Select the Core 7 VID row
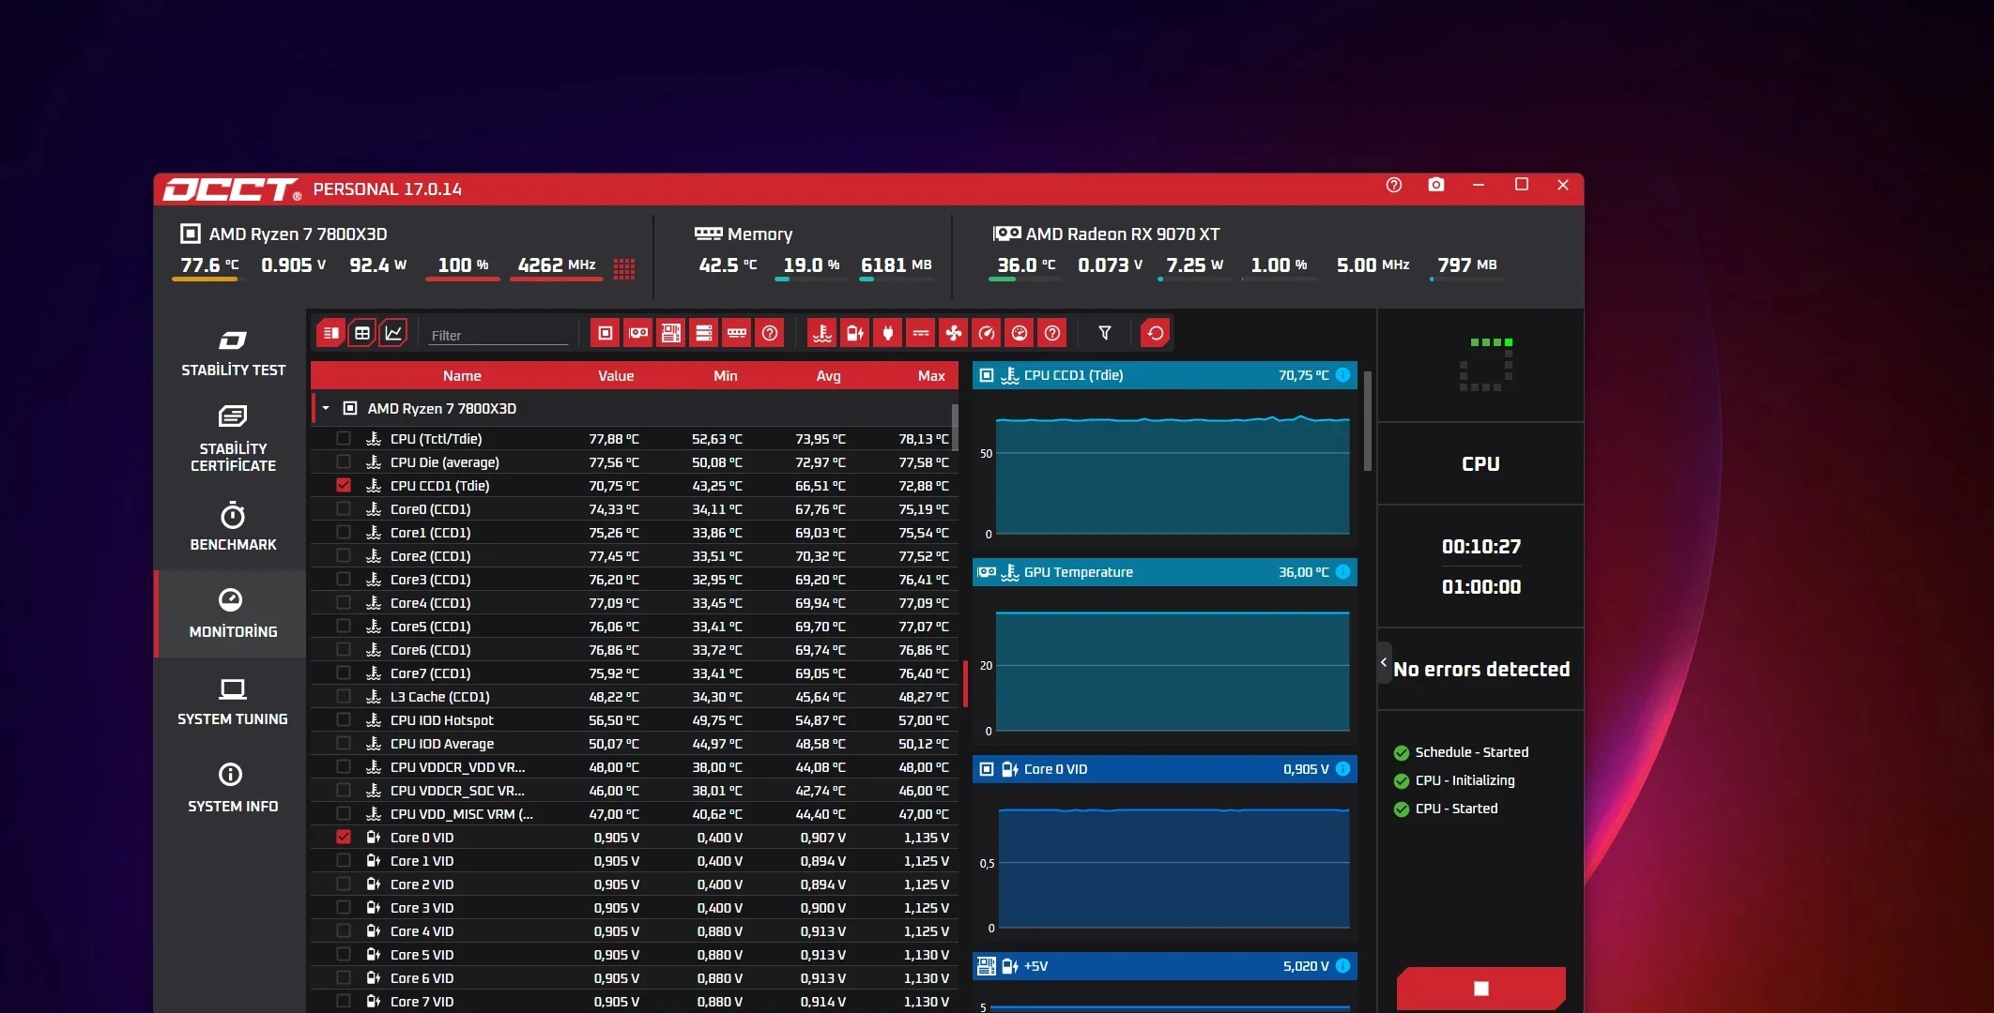The height and width of the screenshot is (1013, 1994). (x=635, y=1001)
